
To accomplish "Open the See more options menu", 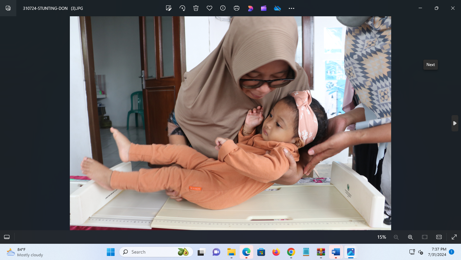I will (x=291, y=8).
